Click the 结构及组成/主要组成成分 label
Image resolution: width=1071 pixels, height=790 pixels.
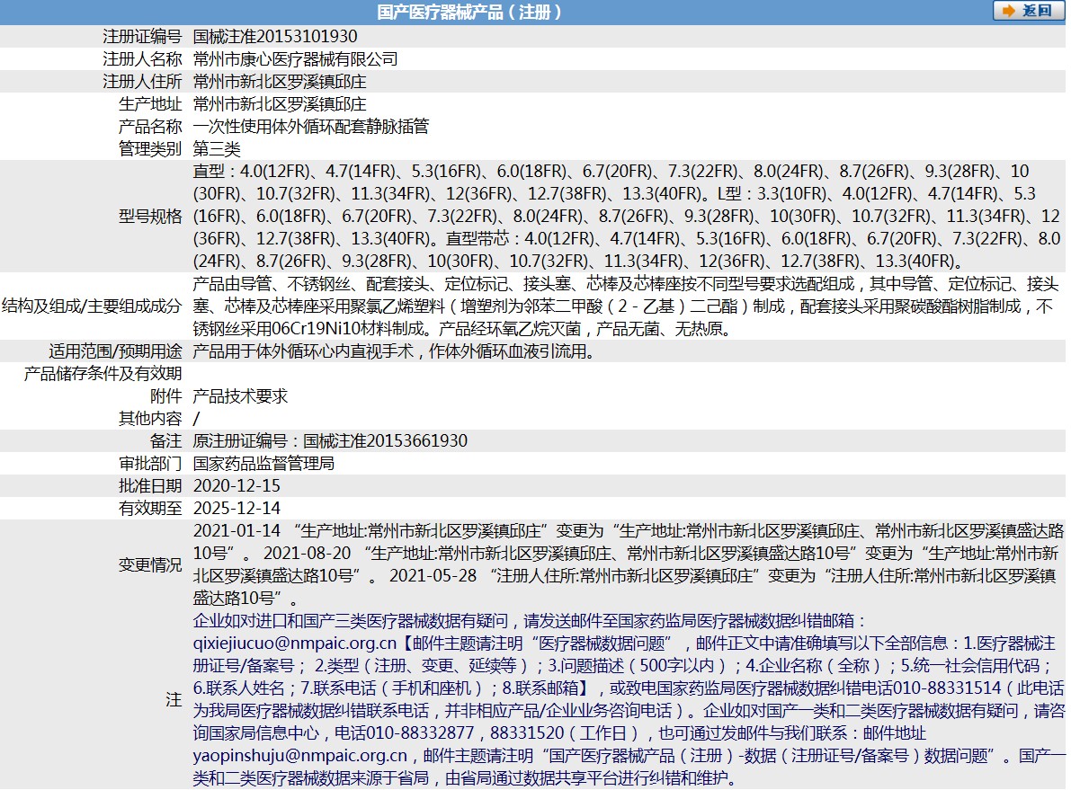(x=92, y=306)
